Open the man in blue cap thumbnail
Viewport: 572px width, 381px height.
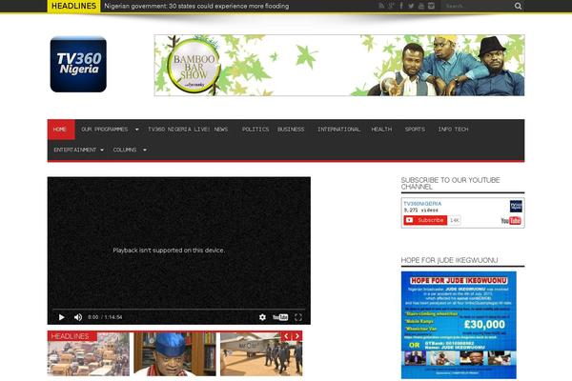click(x=174, y=353)
